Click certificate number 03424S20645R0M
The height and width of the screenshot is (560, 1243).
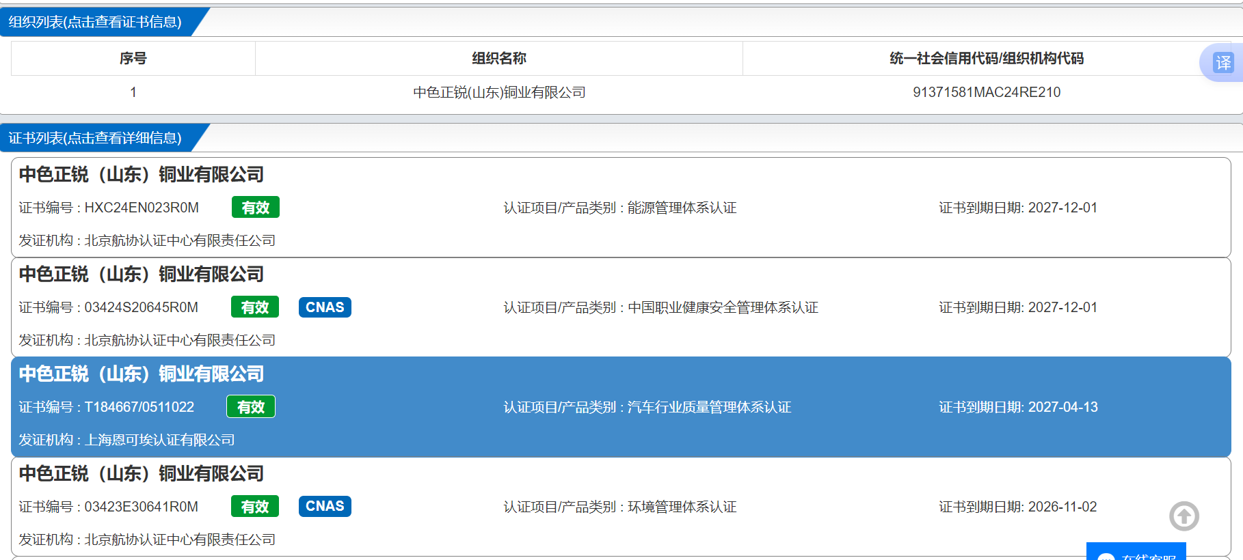[x=142, y=307]
